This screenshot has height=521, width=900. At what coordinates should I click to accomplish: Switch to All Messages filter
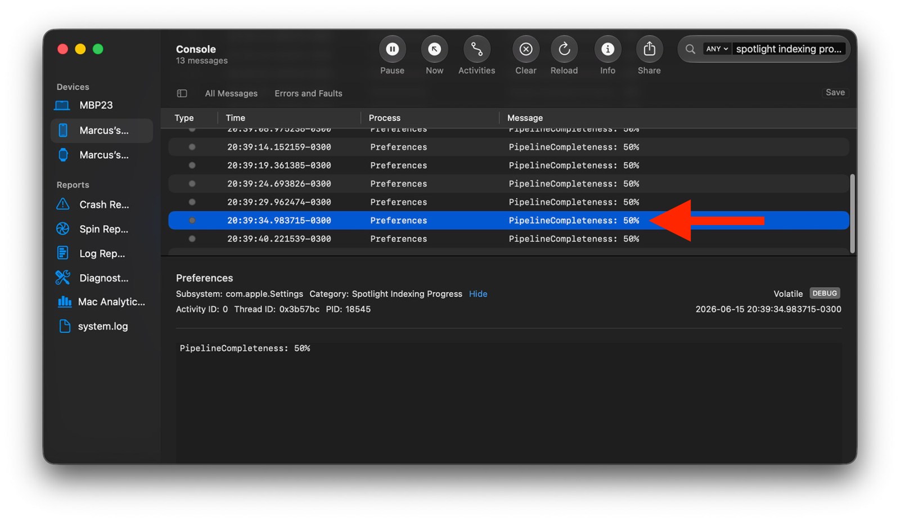click(x=231, y=93)
